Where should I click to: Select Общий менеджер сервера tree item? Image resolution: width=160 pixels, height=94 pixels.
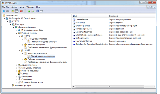point(42,56)
